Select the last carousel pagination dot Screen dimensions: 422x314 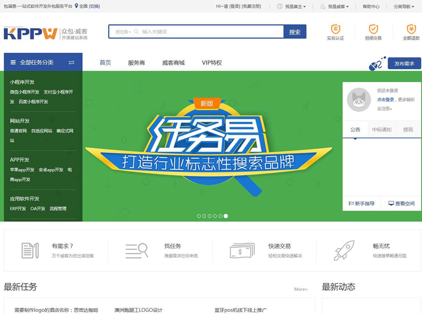pyautogui.click(x=225, y=215)
